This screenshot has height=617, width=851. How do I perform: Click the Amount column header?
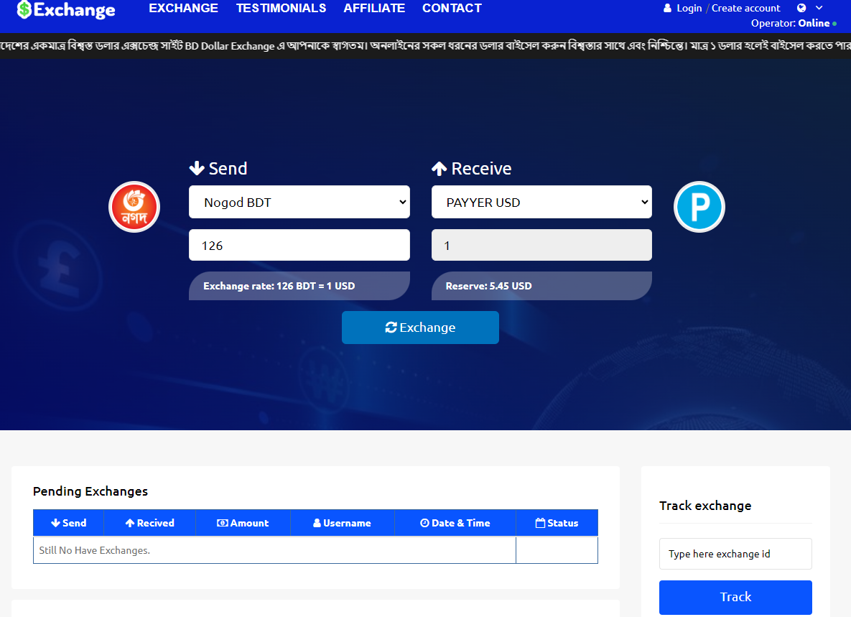pyautogui.click(x=243, y=523)
